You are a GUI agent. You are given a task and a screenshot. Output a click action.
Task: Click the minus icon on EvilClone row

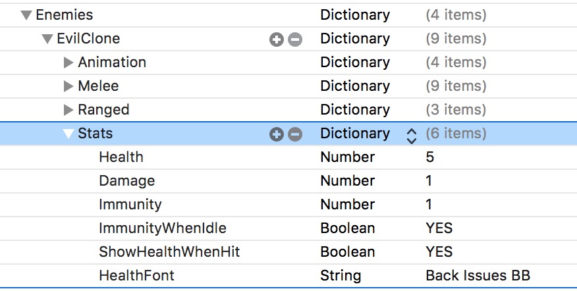(295, 40)
